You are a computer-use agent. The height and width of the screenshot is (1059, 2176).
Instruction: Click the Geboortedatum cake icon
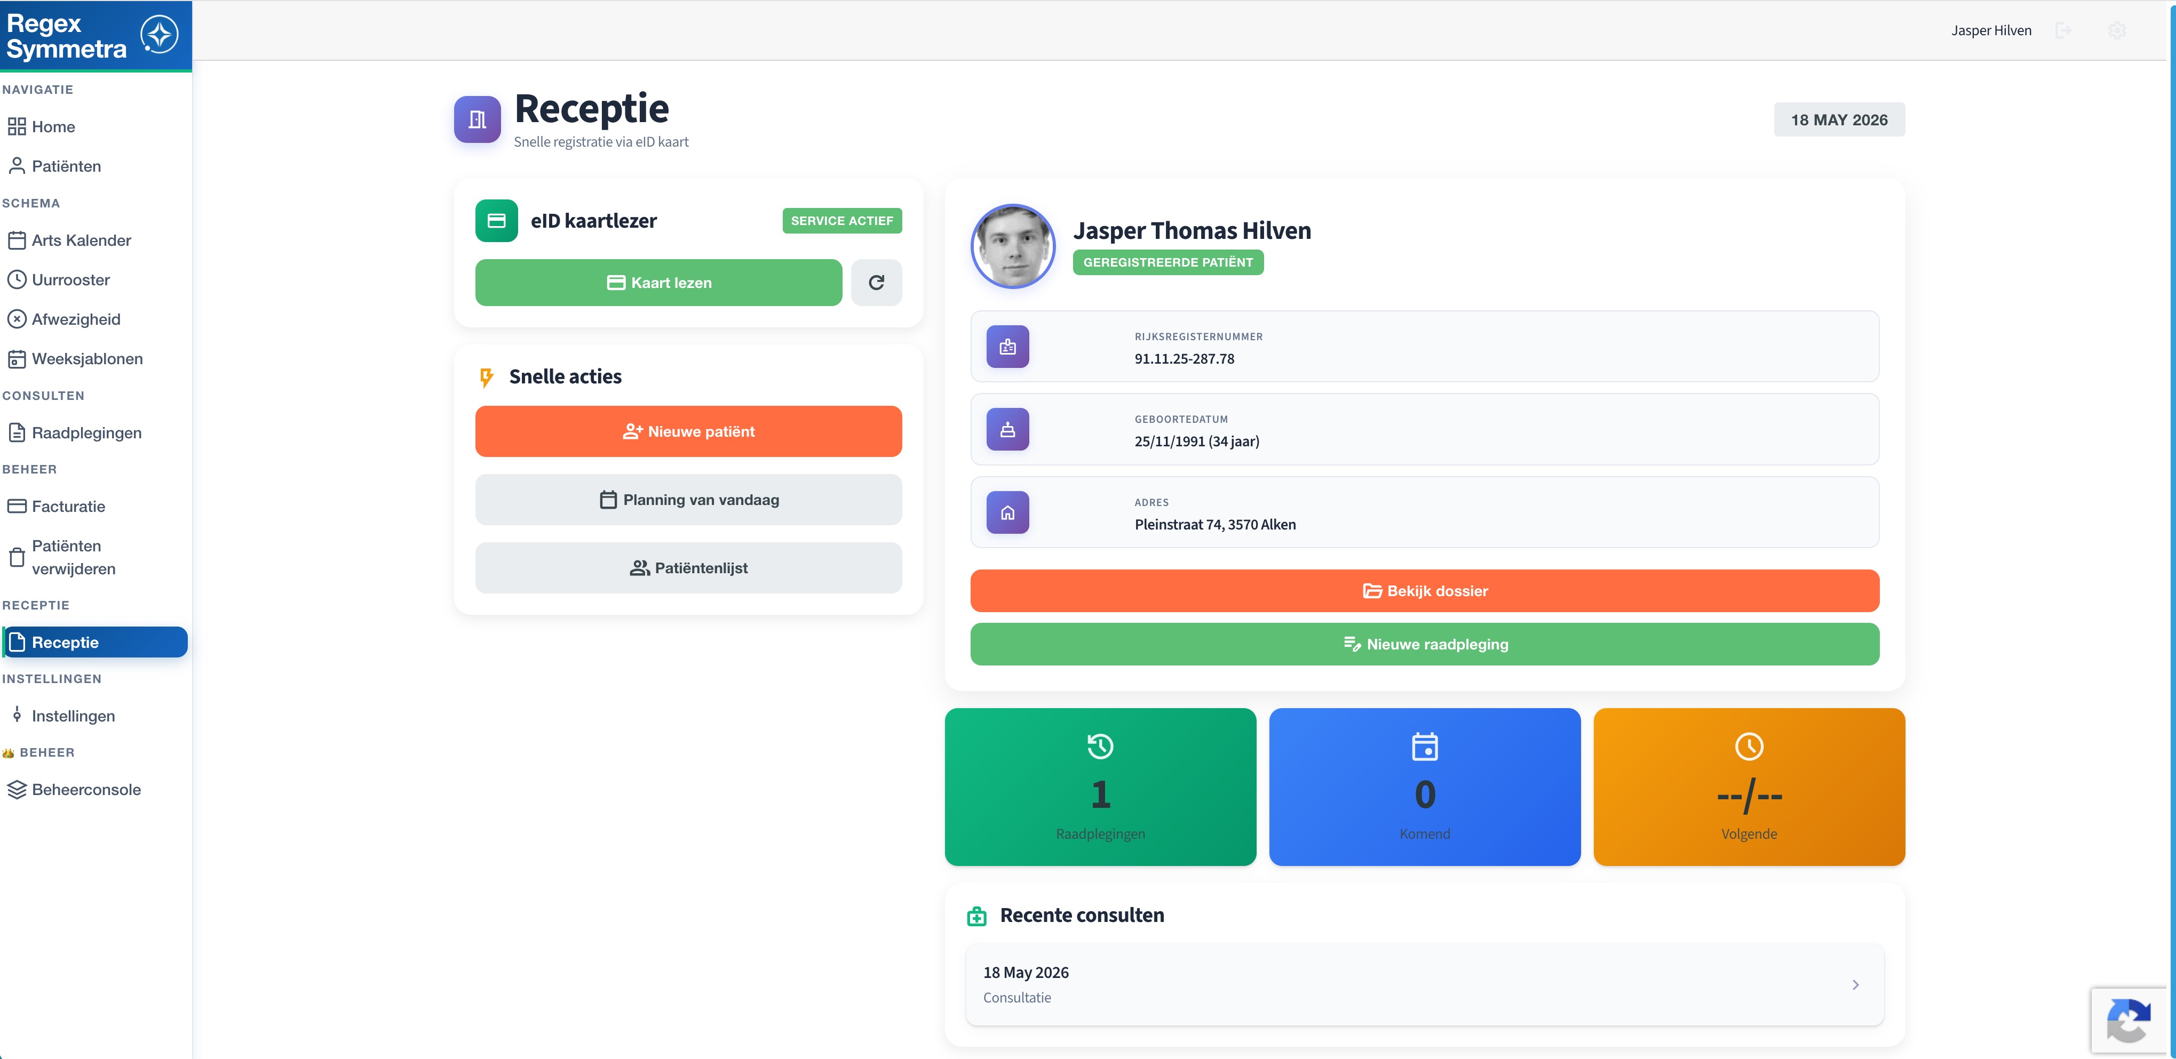(x=1008, y=429)
